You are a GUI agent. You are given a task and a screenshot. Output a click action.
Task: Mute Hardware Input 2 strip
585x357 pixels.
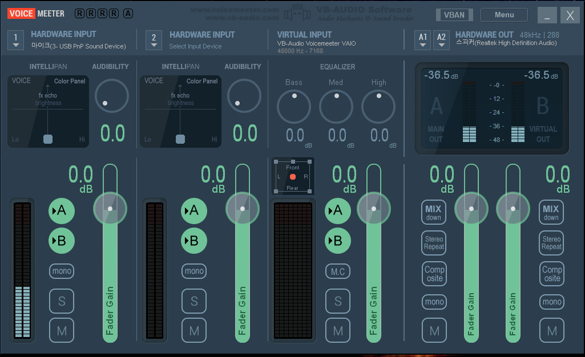194,330
